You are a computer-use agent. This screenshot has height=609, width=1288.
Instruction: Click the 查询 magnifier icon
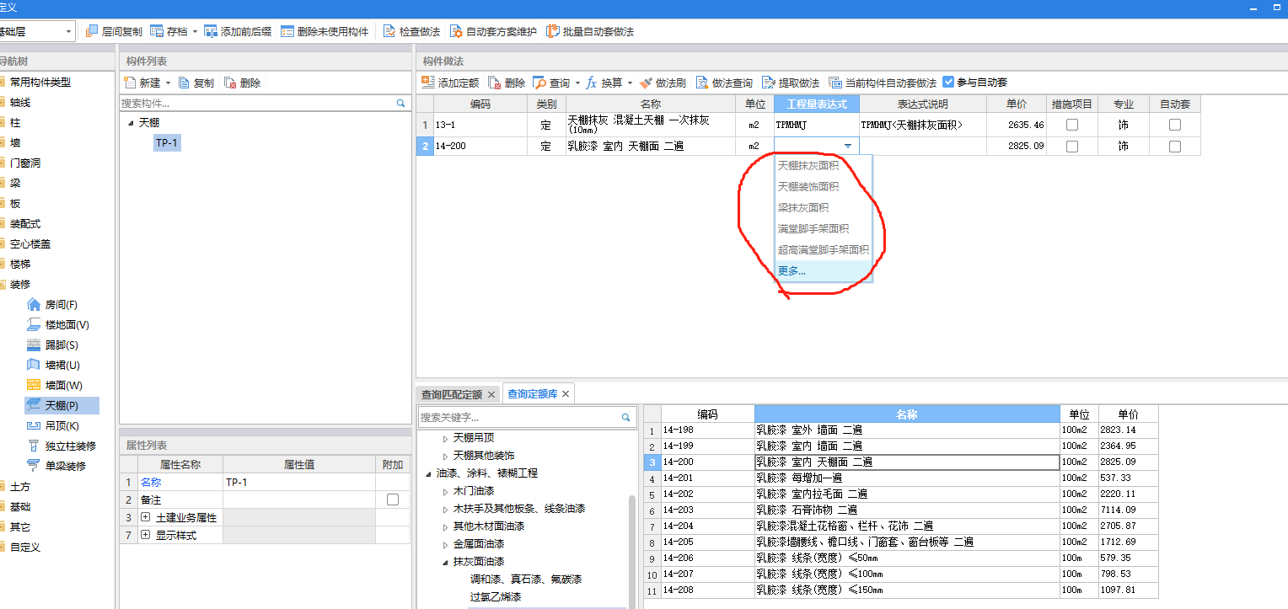pyautogui.click(x=539, y=83)
